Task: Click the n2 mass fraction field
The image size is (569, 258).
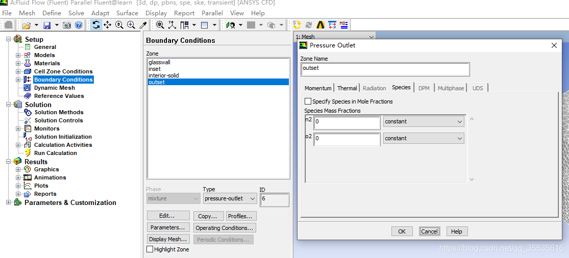Action: 347,122
